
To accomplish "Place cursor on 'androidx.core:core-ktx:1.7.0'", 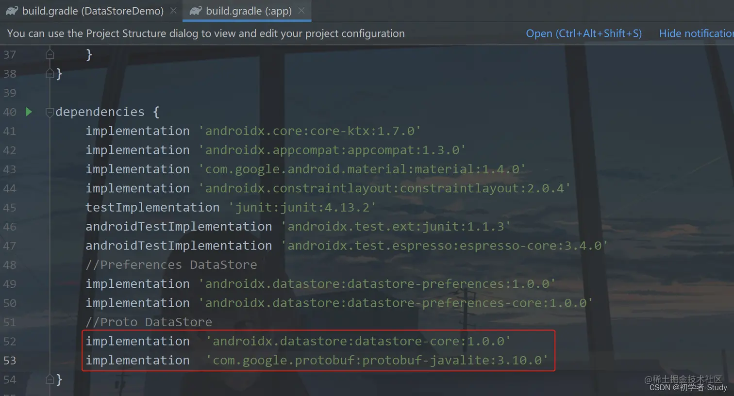I will point(309,131).
